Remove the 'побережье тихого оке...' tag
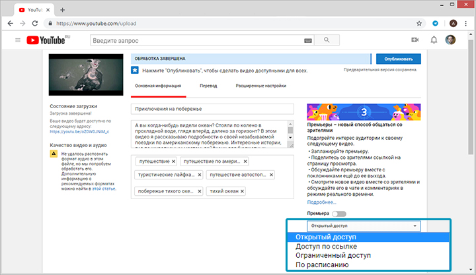 coord(200,191)
